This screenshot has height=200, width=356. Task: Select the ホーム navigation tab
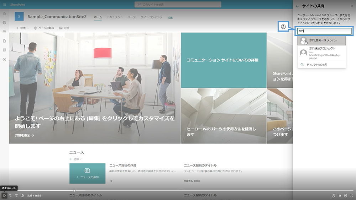click(x=98, y=17)
